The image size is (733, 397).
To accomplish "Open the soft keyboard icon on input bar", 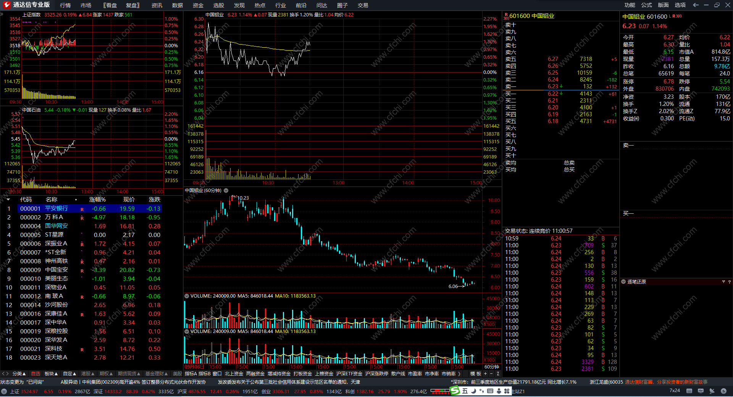I will [490, 391].
